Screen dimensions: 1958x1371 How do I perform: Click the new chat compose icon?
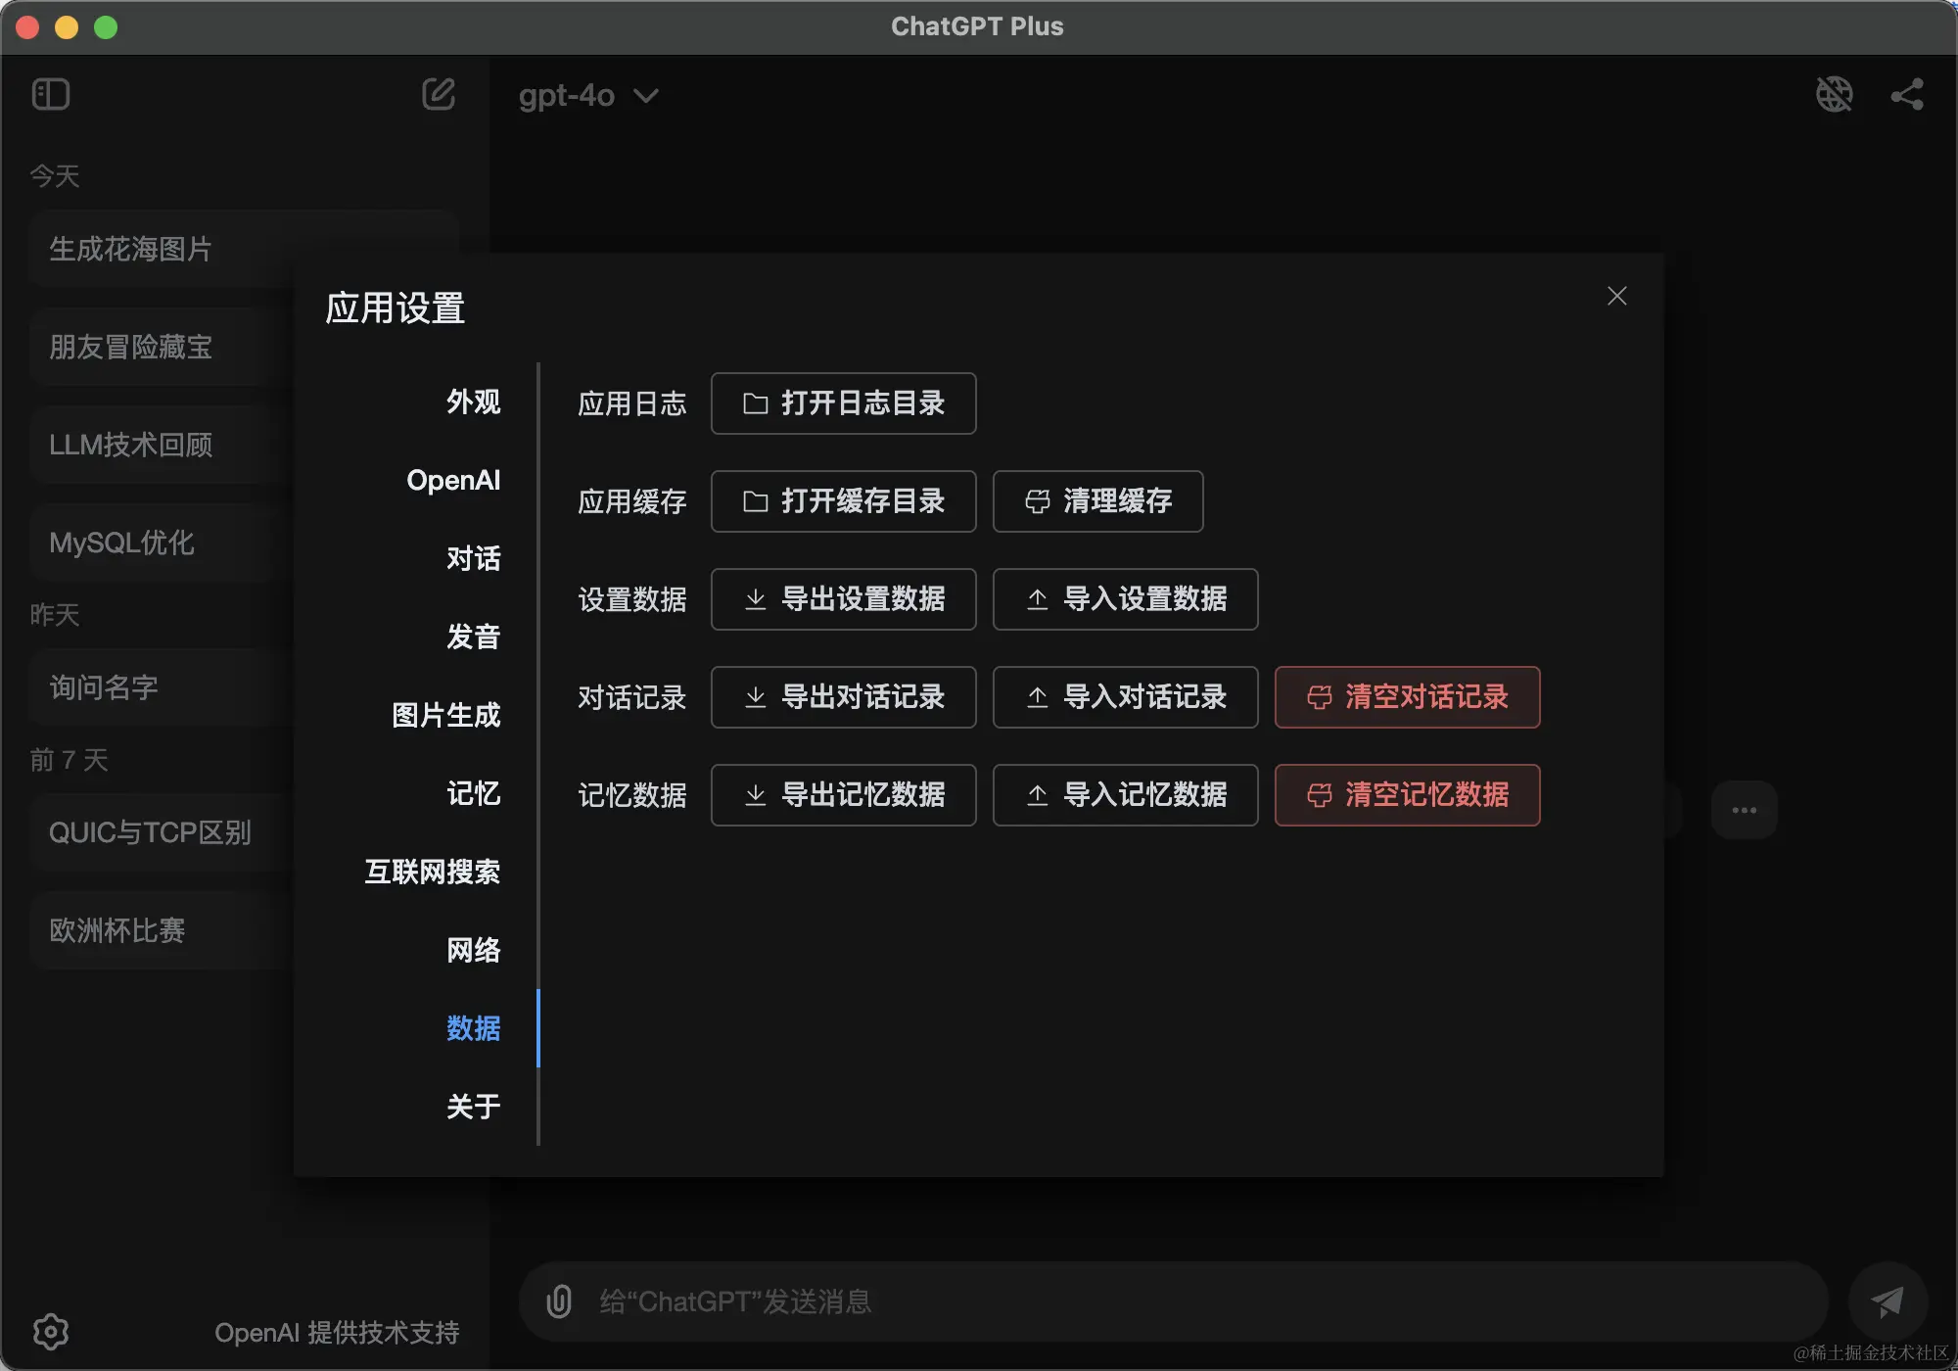tap(438, 95)
